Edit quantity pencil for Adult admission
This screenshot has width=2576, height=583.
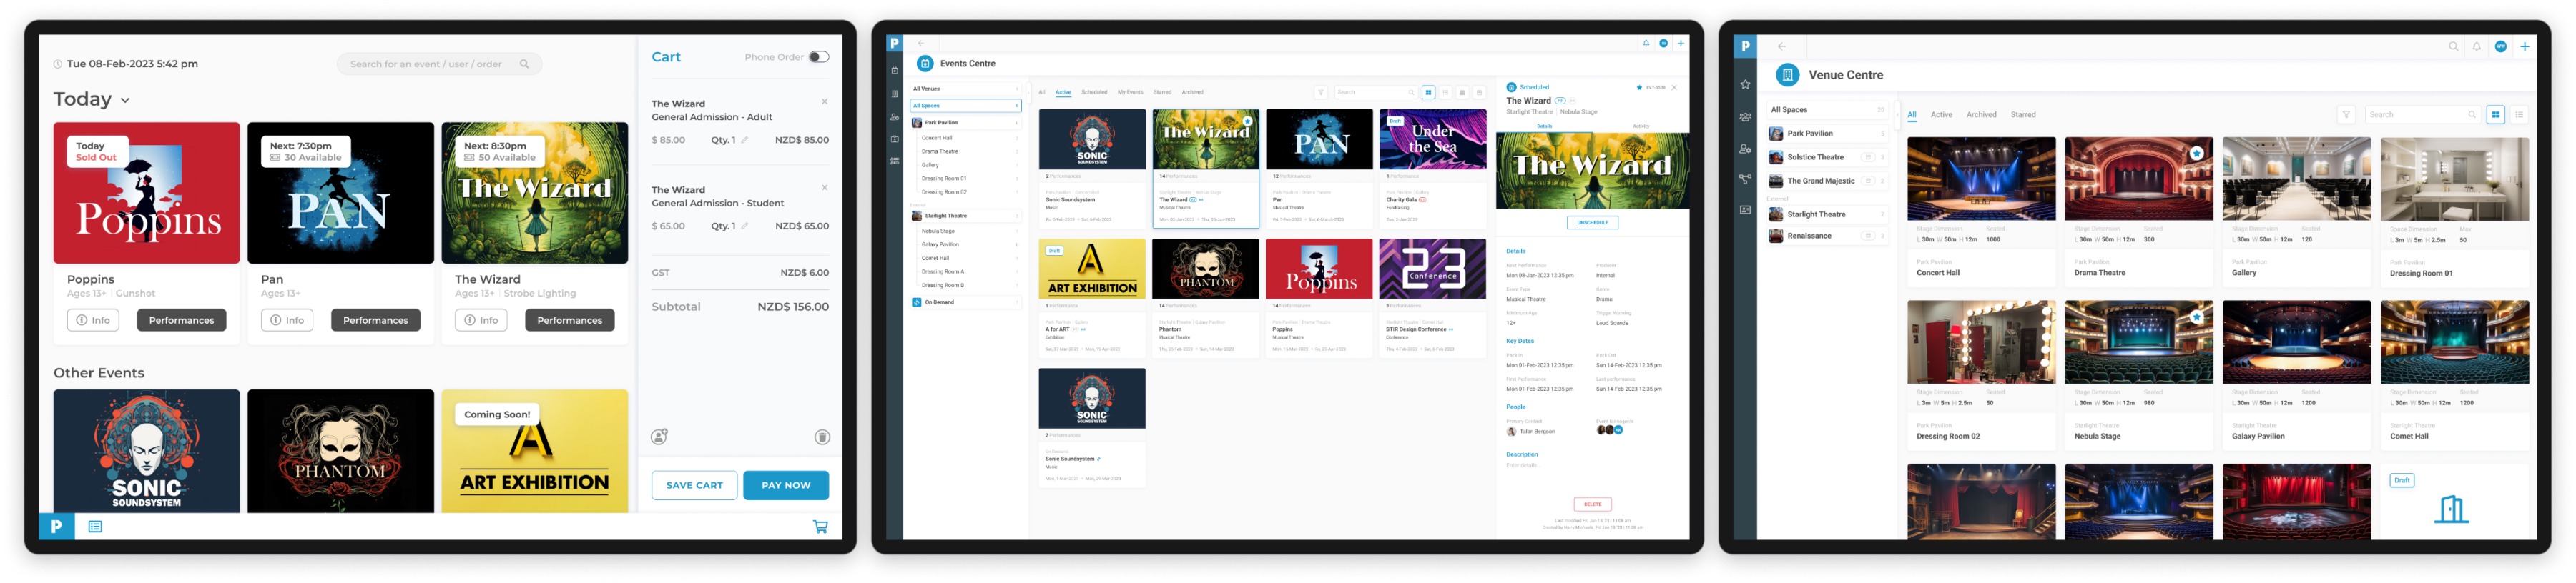click(x=744, y=140)
